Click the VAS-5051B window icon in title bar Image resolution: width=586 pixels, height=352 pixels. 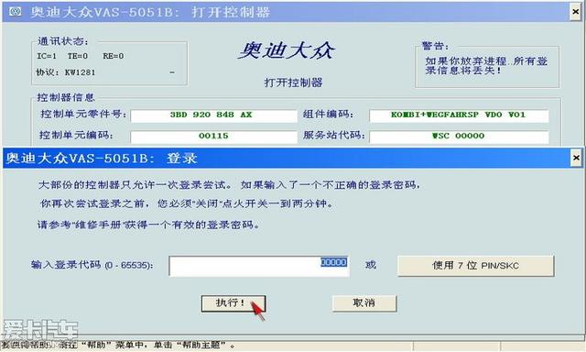coord(16,12)
